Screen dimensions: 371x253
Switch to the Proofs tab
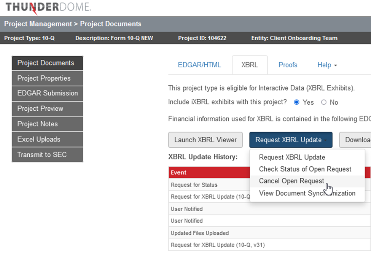(288, 65)
